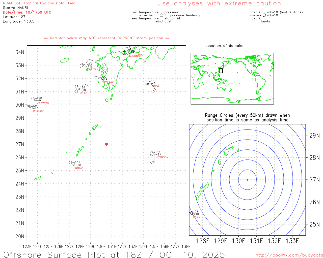Click the world map domain locator thumbnail
The width and height of the screenshot is (323, 258).
pyautogui.click(x=232, y=79)
